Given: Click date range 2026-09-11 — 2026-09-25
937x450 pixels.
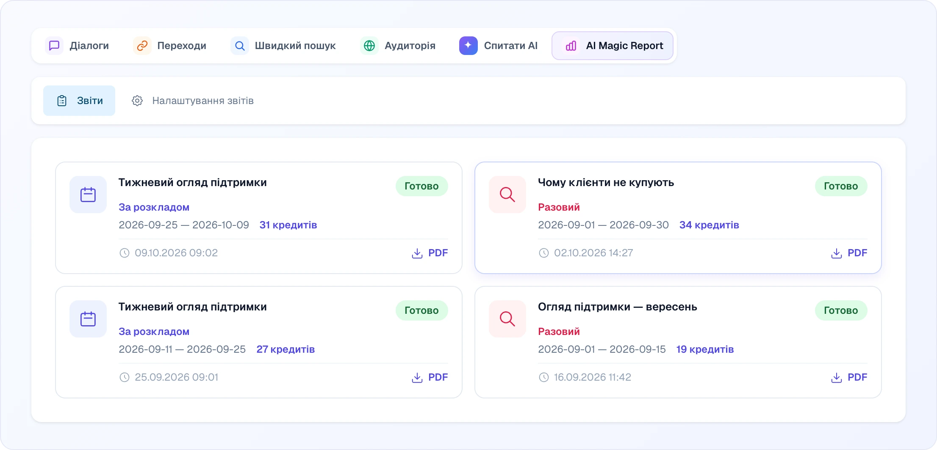Looking at the screenshot, I should pyautogui.click(x=182, y=349).
